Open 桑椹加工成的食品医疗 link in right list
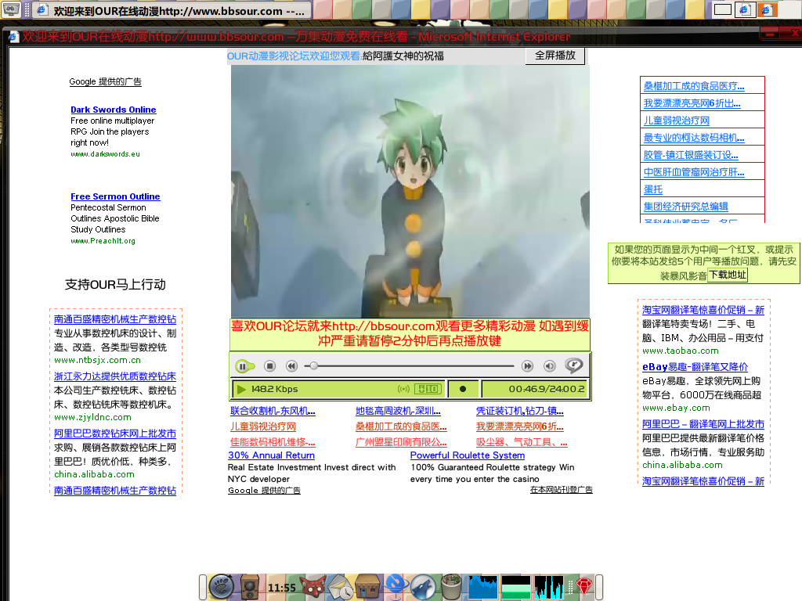802x601 pixels. click(x=694, y=86)
